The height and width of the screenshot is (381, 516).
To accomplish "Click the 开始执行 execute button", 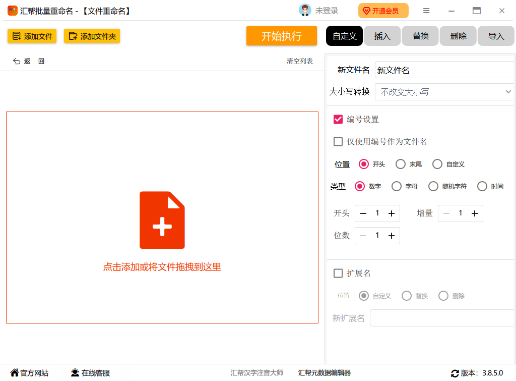I will [x=281, y=35].
